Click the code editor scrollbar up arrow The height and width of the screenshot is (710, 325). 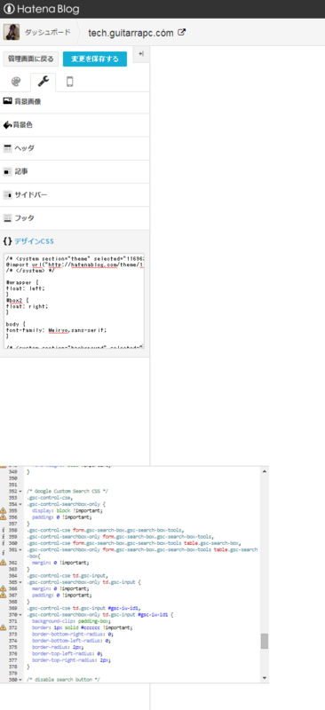coord(265,471)
